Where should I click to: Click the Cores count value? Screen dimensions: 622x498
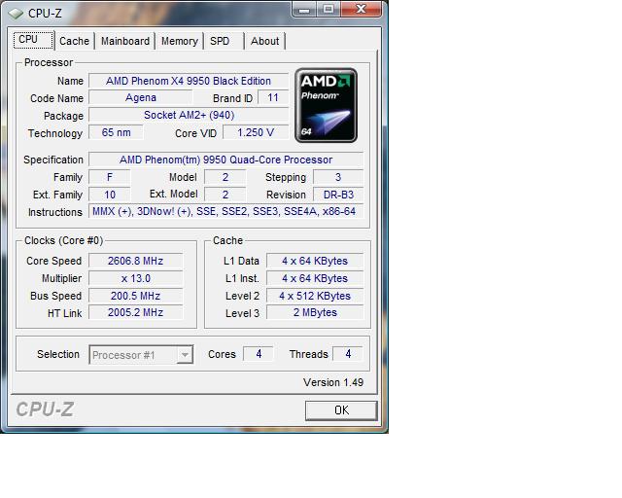click(259, 354)
